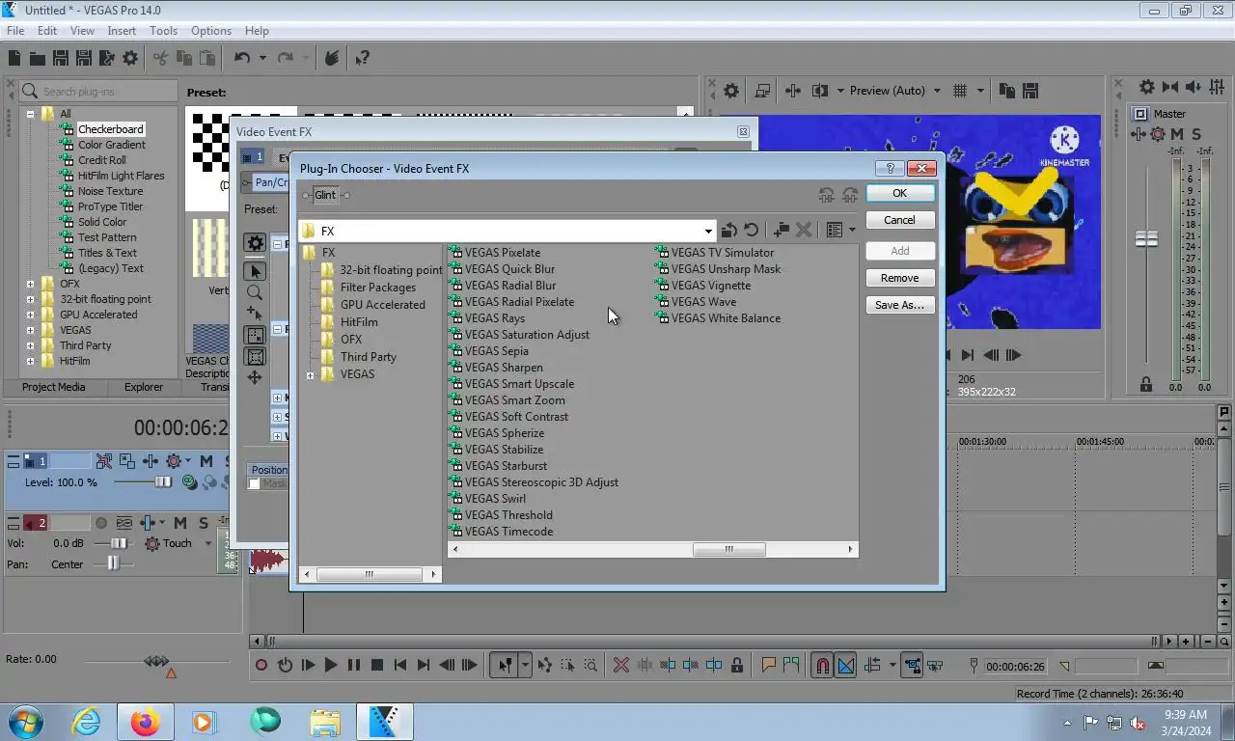
Task: Click the Master bus settings gear icon
Action: point(1146,87)
